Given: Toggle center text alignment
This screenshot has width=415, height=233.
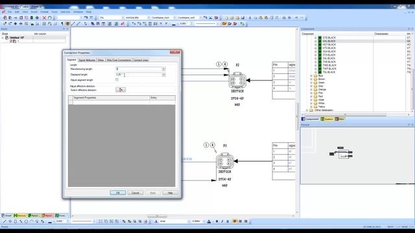Looking at the screenshot, I should 241,221.
